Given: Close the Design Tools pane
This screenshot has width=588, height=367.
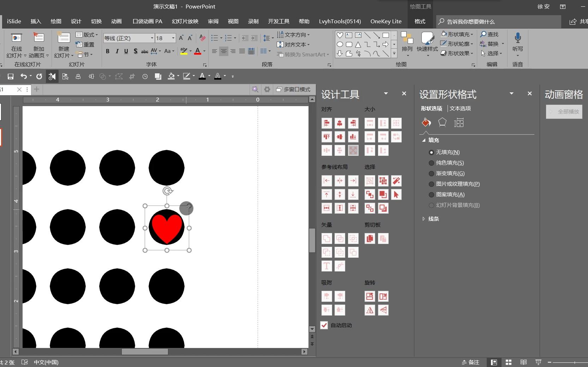Looking at the screenshot, I should point(404,93).
